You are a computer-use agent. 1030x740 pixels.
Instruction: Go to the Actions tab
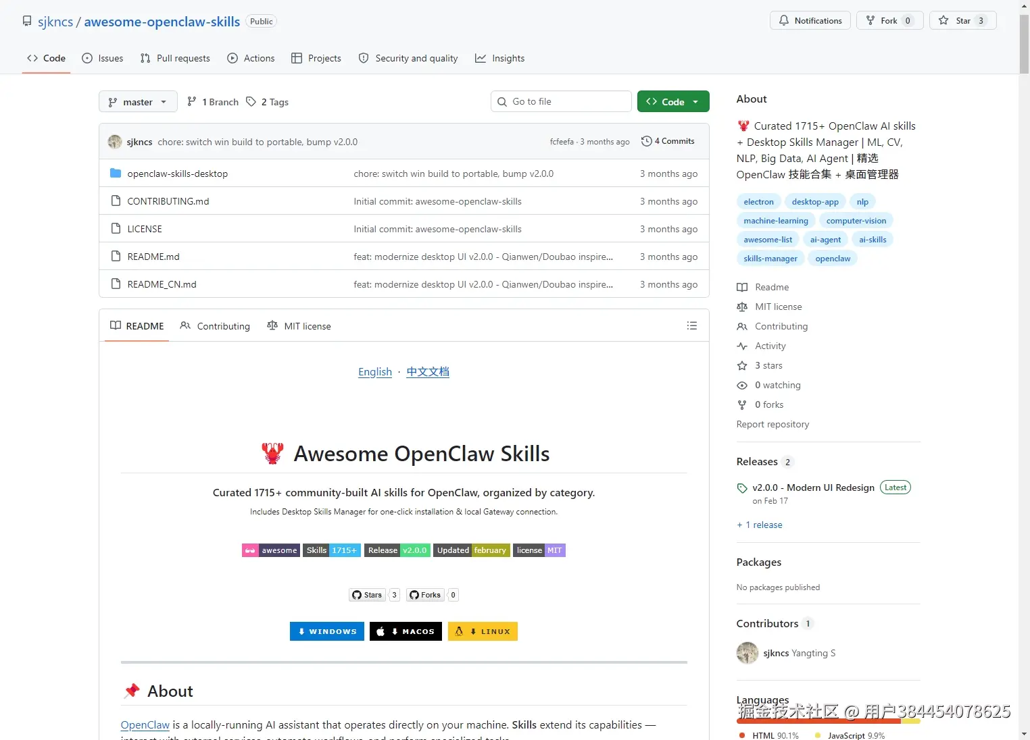[x=251, y=58]
